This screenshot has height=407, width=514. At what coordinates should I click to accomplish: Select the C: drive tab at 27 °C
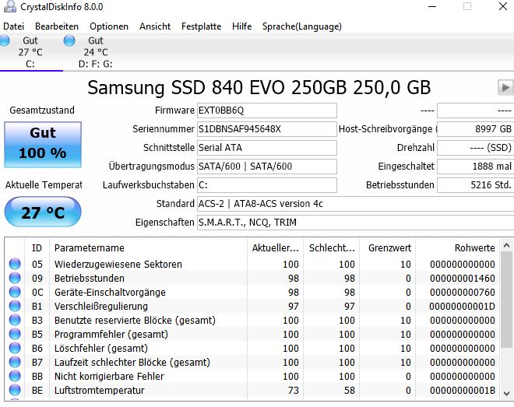coord(30,51)
